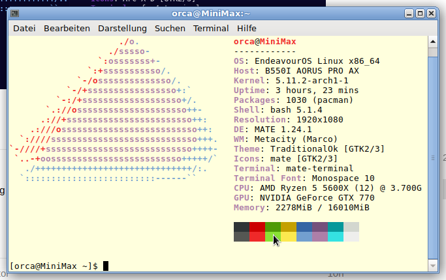
Task: Click the bright cyan color block
Action: click(x=336, y=236)
